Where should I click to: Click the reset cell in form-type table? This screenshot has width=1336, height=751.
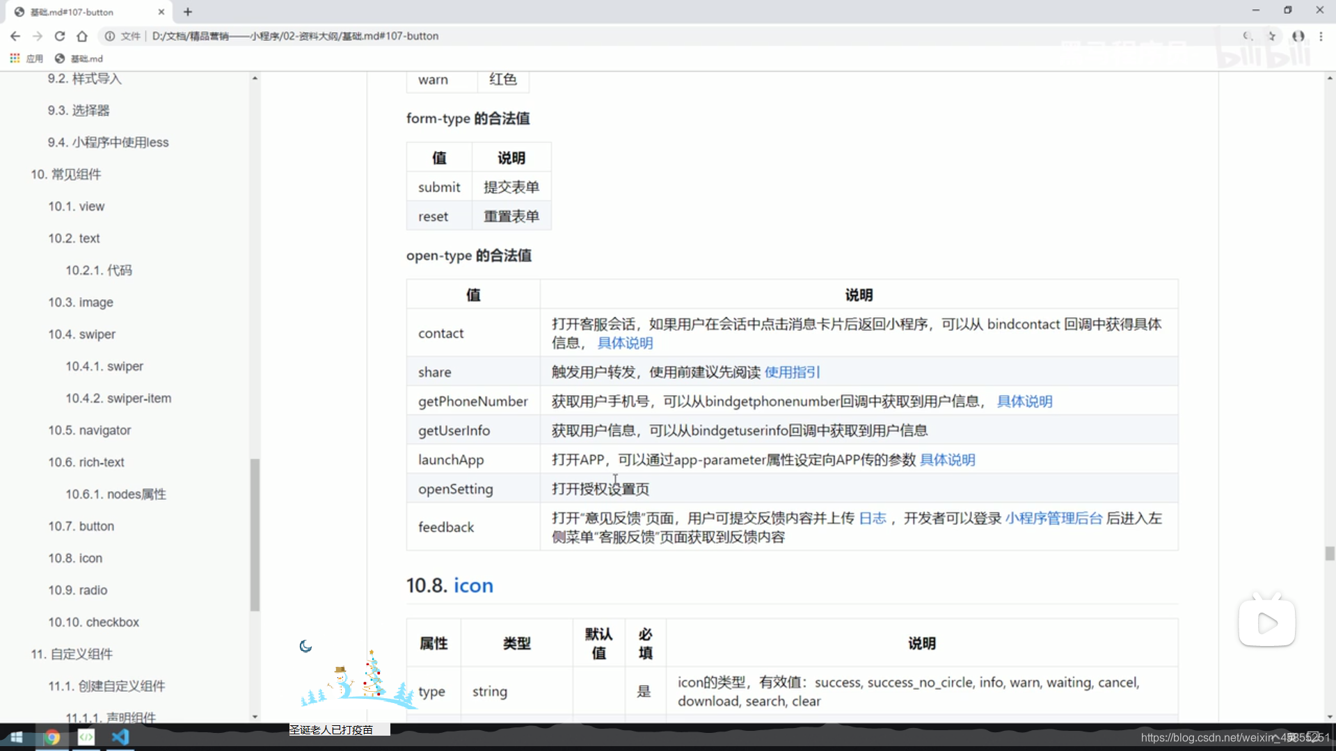(439, 216)
